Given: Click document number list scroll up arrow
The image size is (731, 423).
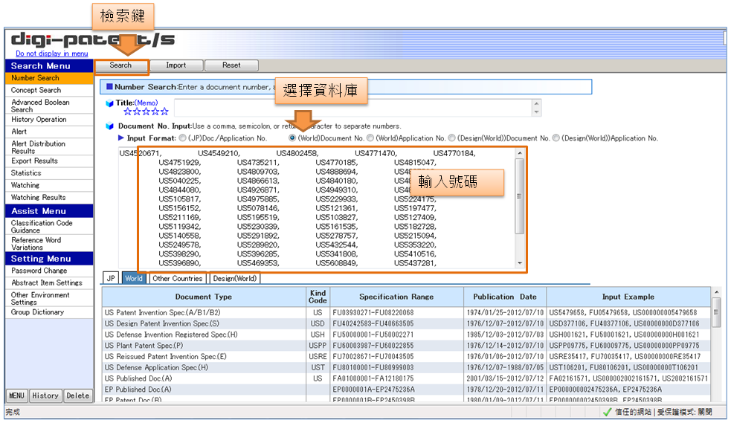Looking at the screenshot, I should pos(520,153).
